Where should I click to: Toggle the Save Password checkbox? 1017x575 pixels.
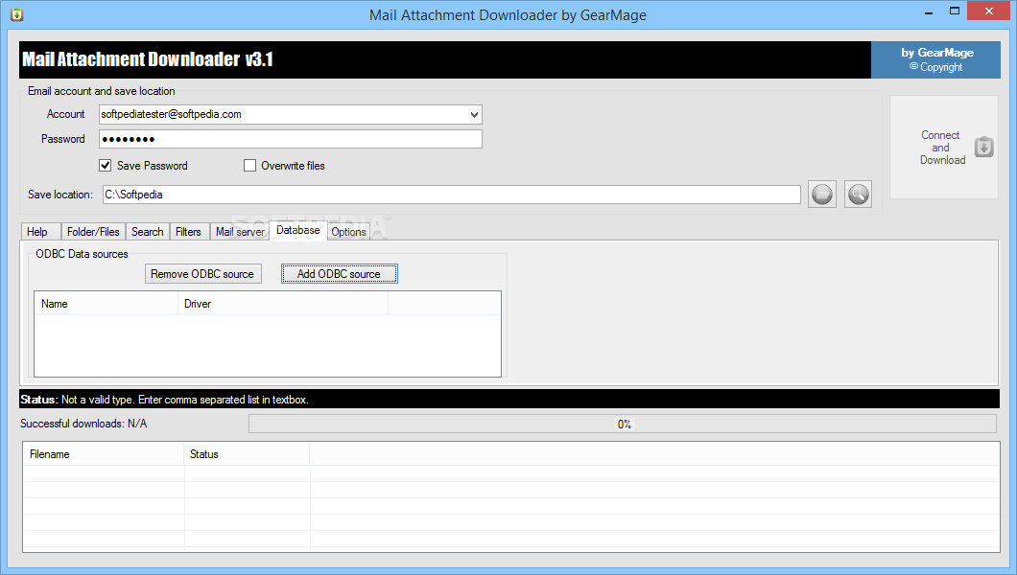(x=106, y=166)
